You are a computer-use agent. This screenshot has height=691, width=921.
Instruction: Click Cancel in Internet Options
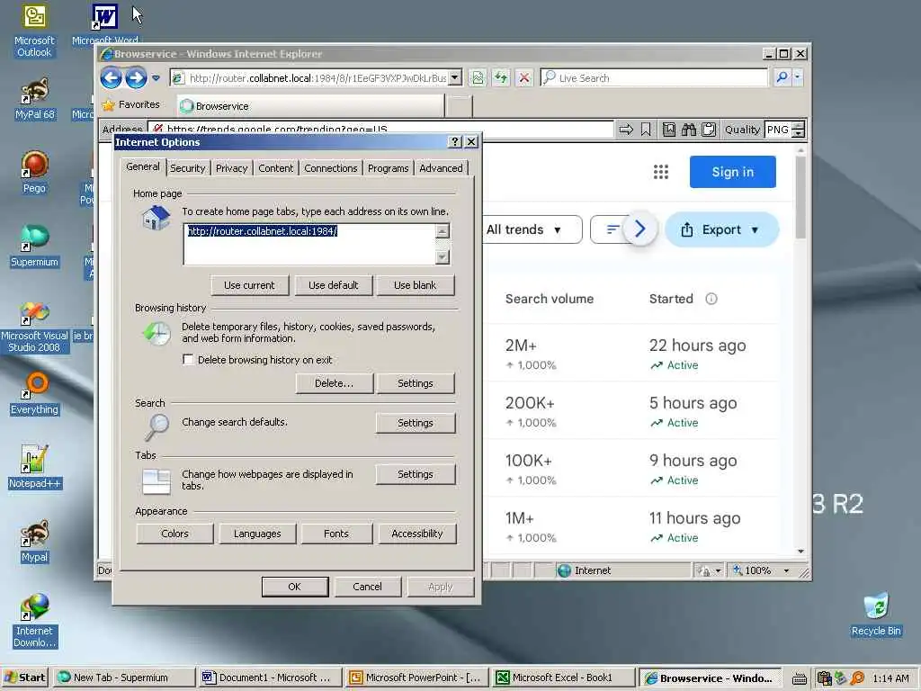click(x=367, y=587)
